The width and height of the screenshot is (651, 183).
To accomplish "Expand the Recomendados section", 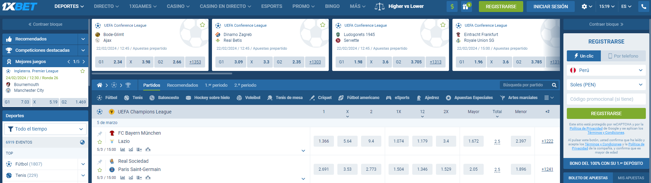I will coord(83,39).
